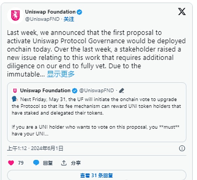Screen dimensions: 197x180
Task: Click quoted tweet's small Uniswap avatar
Action: point(15,90)
